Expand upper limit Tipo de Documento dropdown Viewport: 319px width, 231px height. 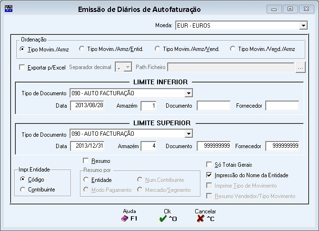pyautogui.click(x=189, y=134)
